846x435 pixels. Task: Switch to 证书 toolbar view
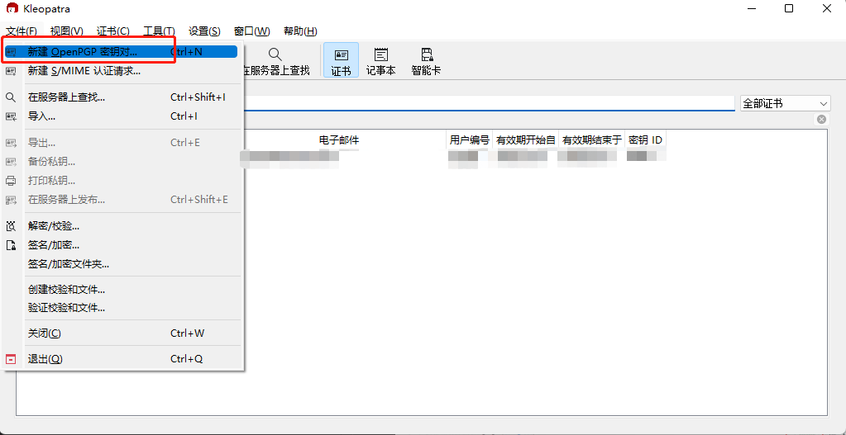tap(341, 61)
